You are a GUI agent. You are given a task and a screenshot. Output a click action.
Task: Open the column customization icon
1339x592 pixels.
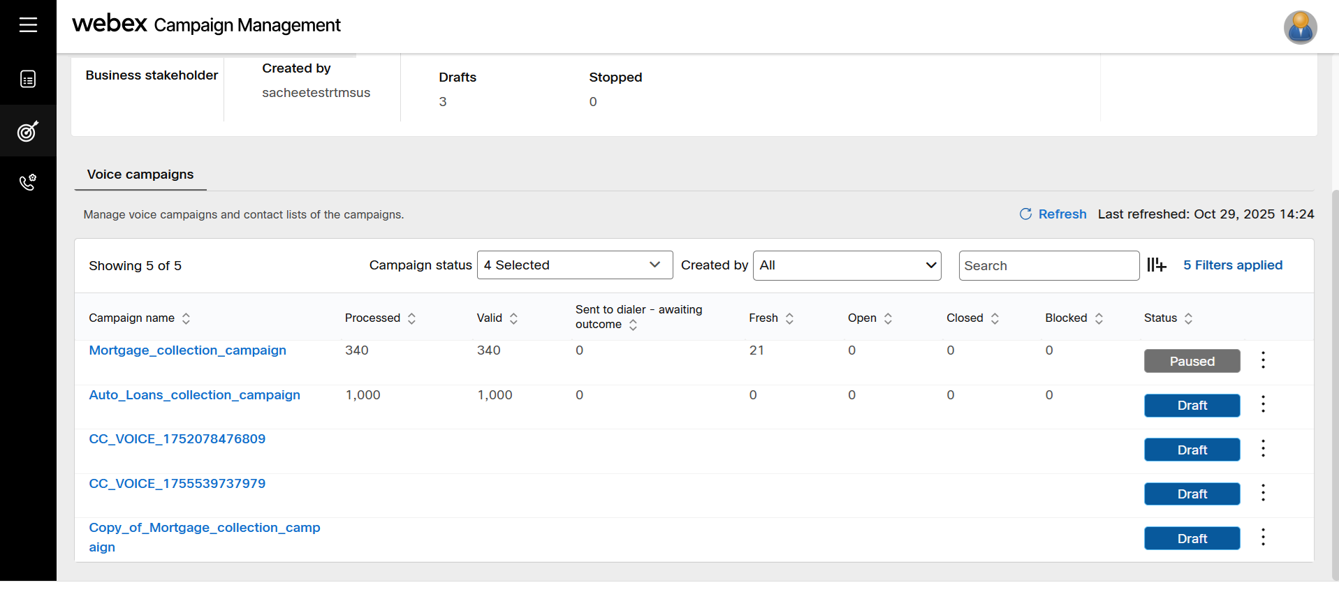(1157, 265)
